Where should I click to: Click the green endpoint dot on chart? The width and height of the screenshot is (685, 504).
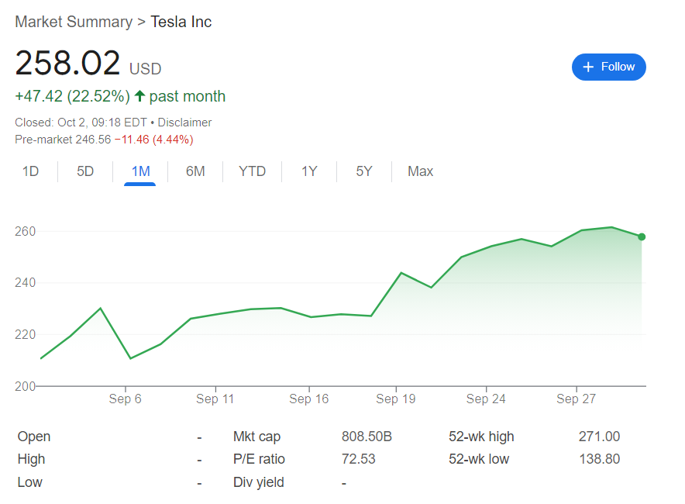[642, 237]
